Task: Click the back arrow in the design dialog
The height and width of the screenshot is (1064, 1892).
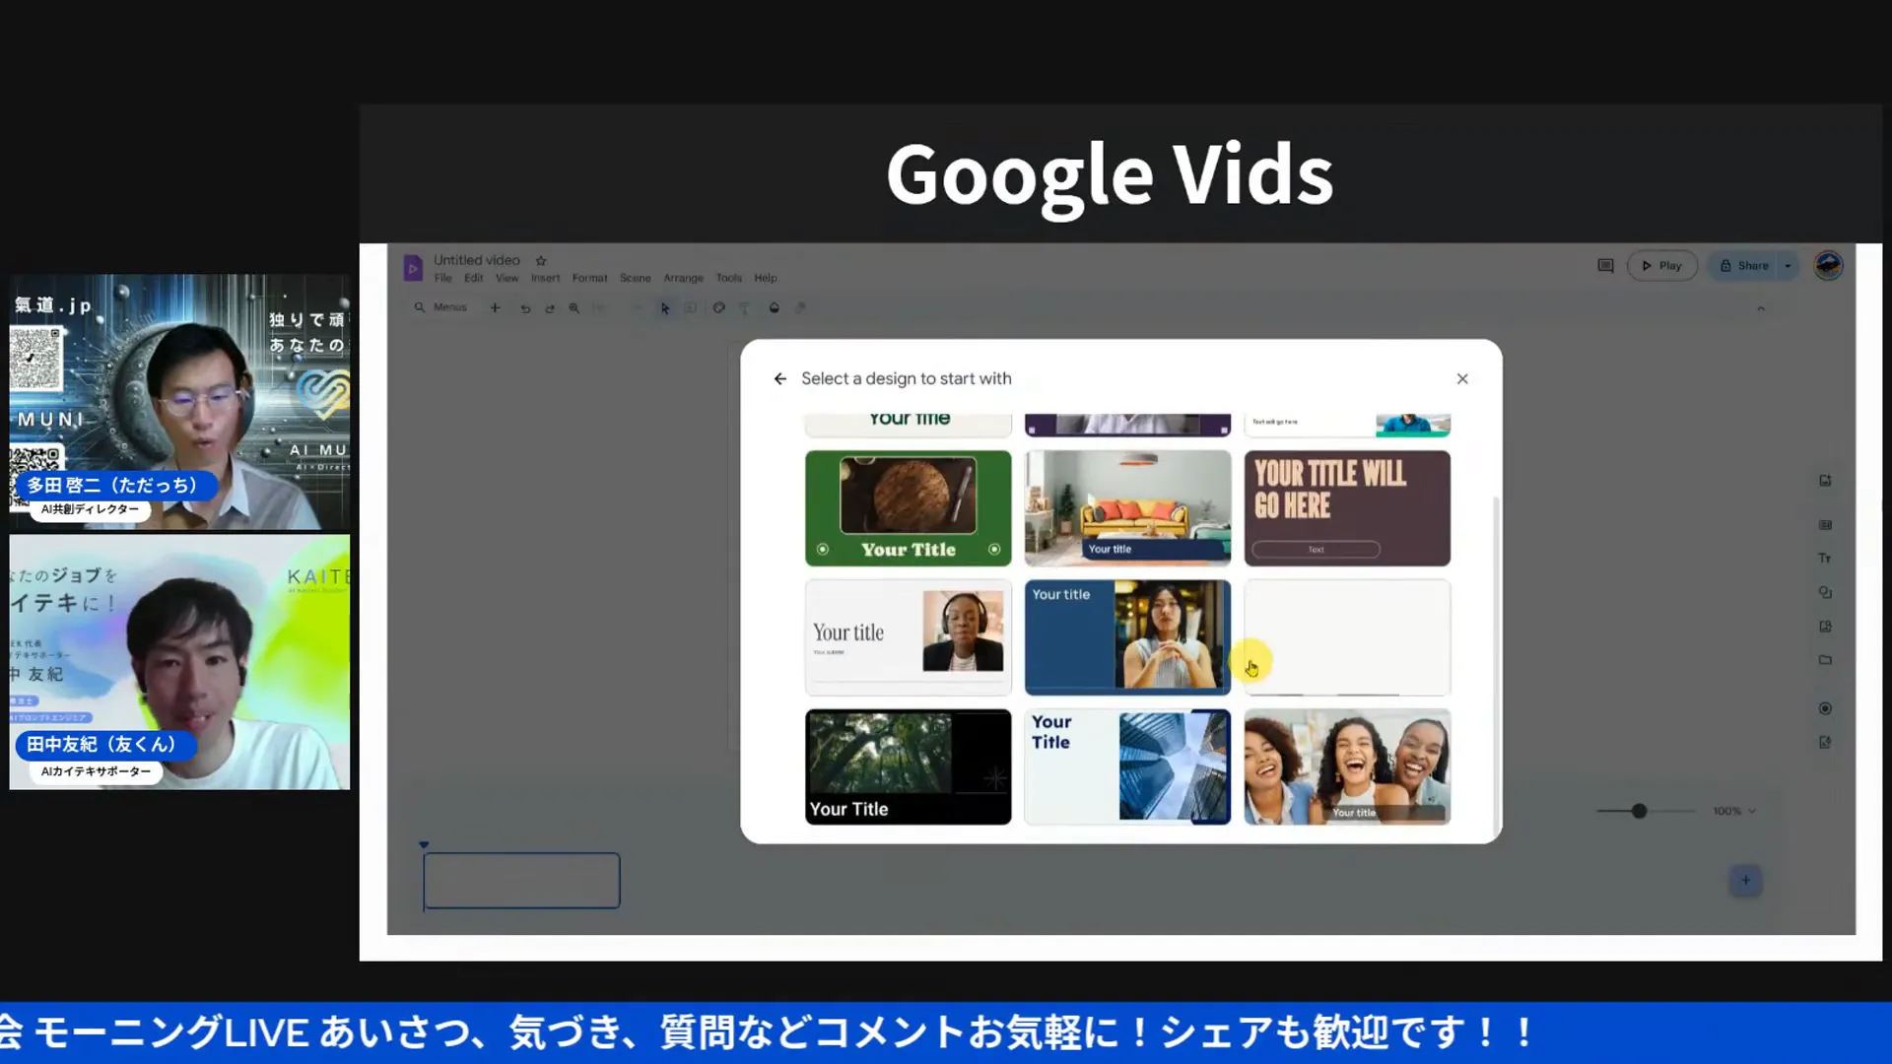Action: (x=779, y=378)
